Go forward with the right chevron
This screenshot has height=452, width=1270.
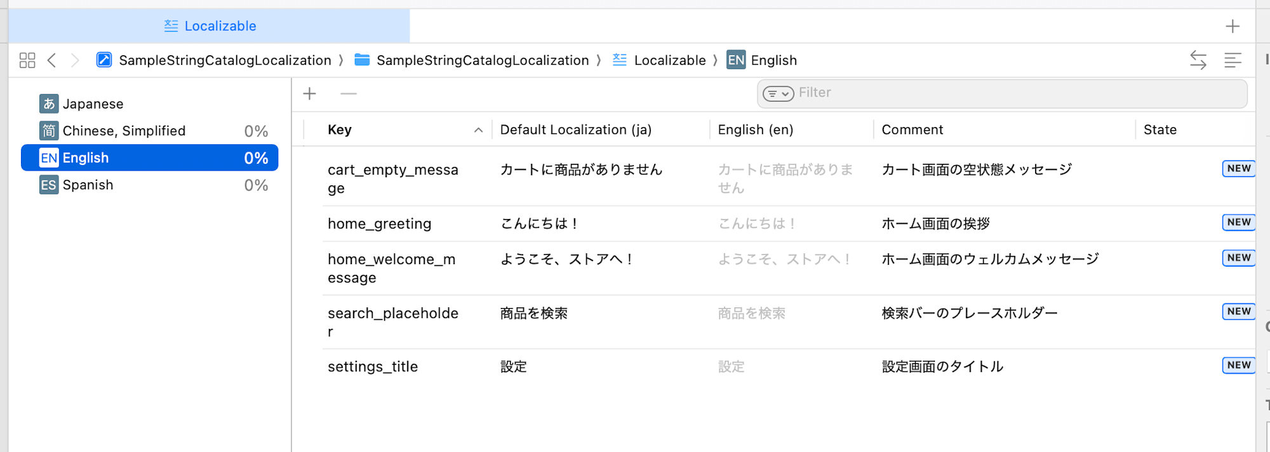click(x=75, y=60)
